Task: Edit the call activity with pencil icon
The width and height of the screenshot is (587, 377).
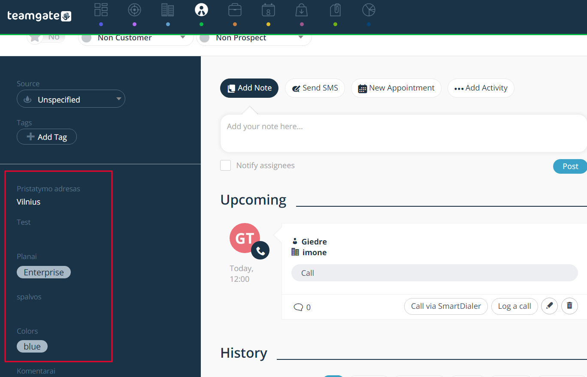Action: click(550, 306)
